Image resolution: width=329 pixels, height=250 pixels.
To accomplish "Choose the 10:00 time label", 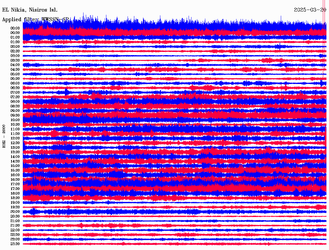I will click(x=15, y=120).
